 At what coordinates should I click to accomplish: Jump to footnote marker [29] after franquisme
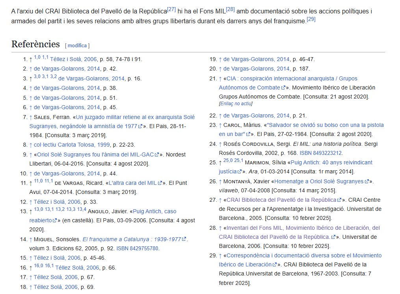[311, 19]
